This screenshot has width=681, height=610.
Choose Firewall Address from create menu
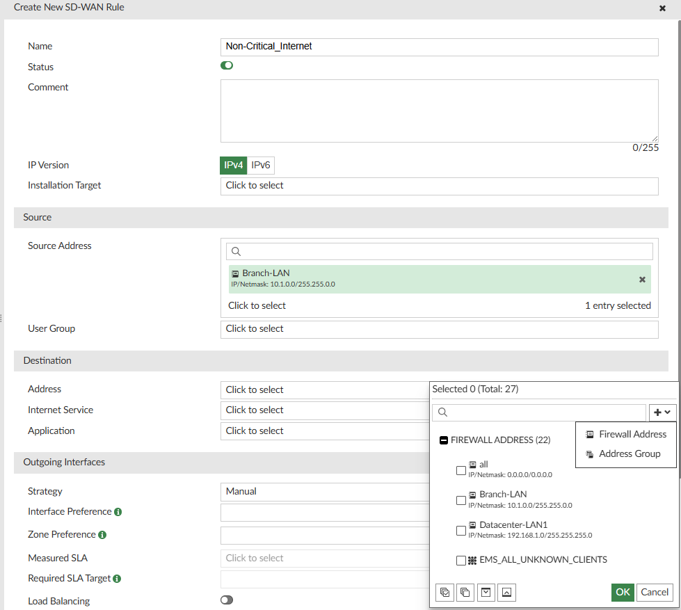626,434
